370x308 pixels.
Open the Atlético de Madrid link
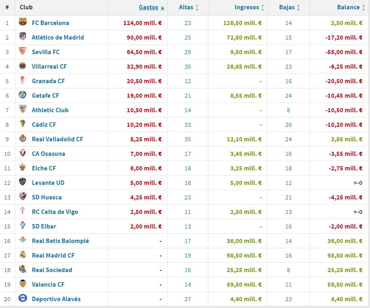(x=58, y=38)
